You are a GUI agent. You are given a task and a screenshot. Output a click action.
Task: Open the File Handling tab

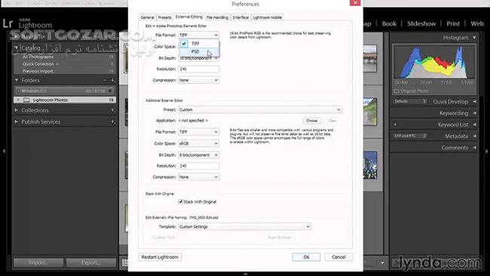point(218,17)
